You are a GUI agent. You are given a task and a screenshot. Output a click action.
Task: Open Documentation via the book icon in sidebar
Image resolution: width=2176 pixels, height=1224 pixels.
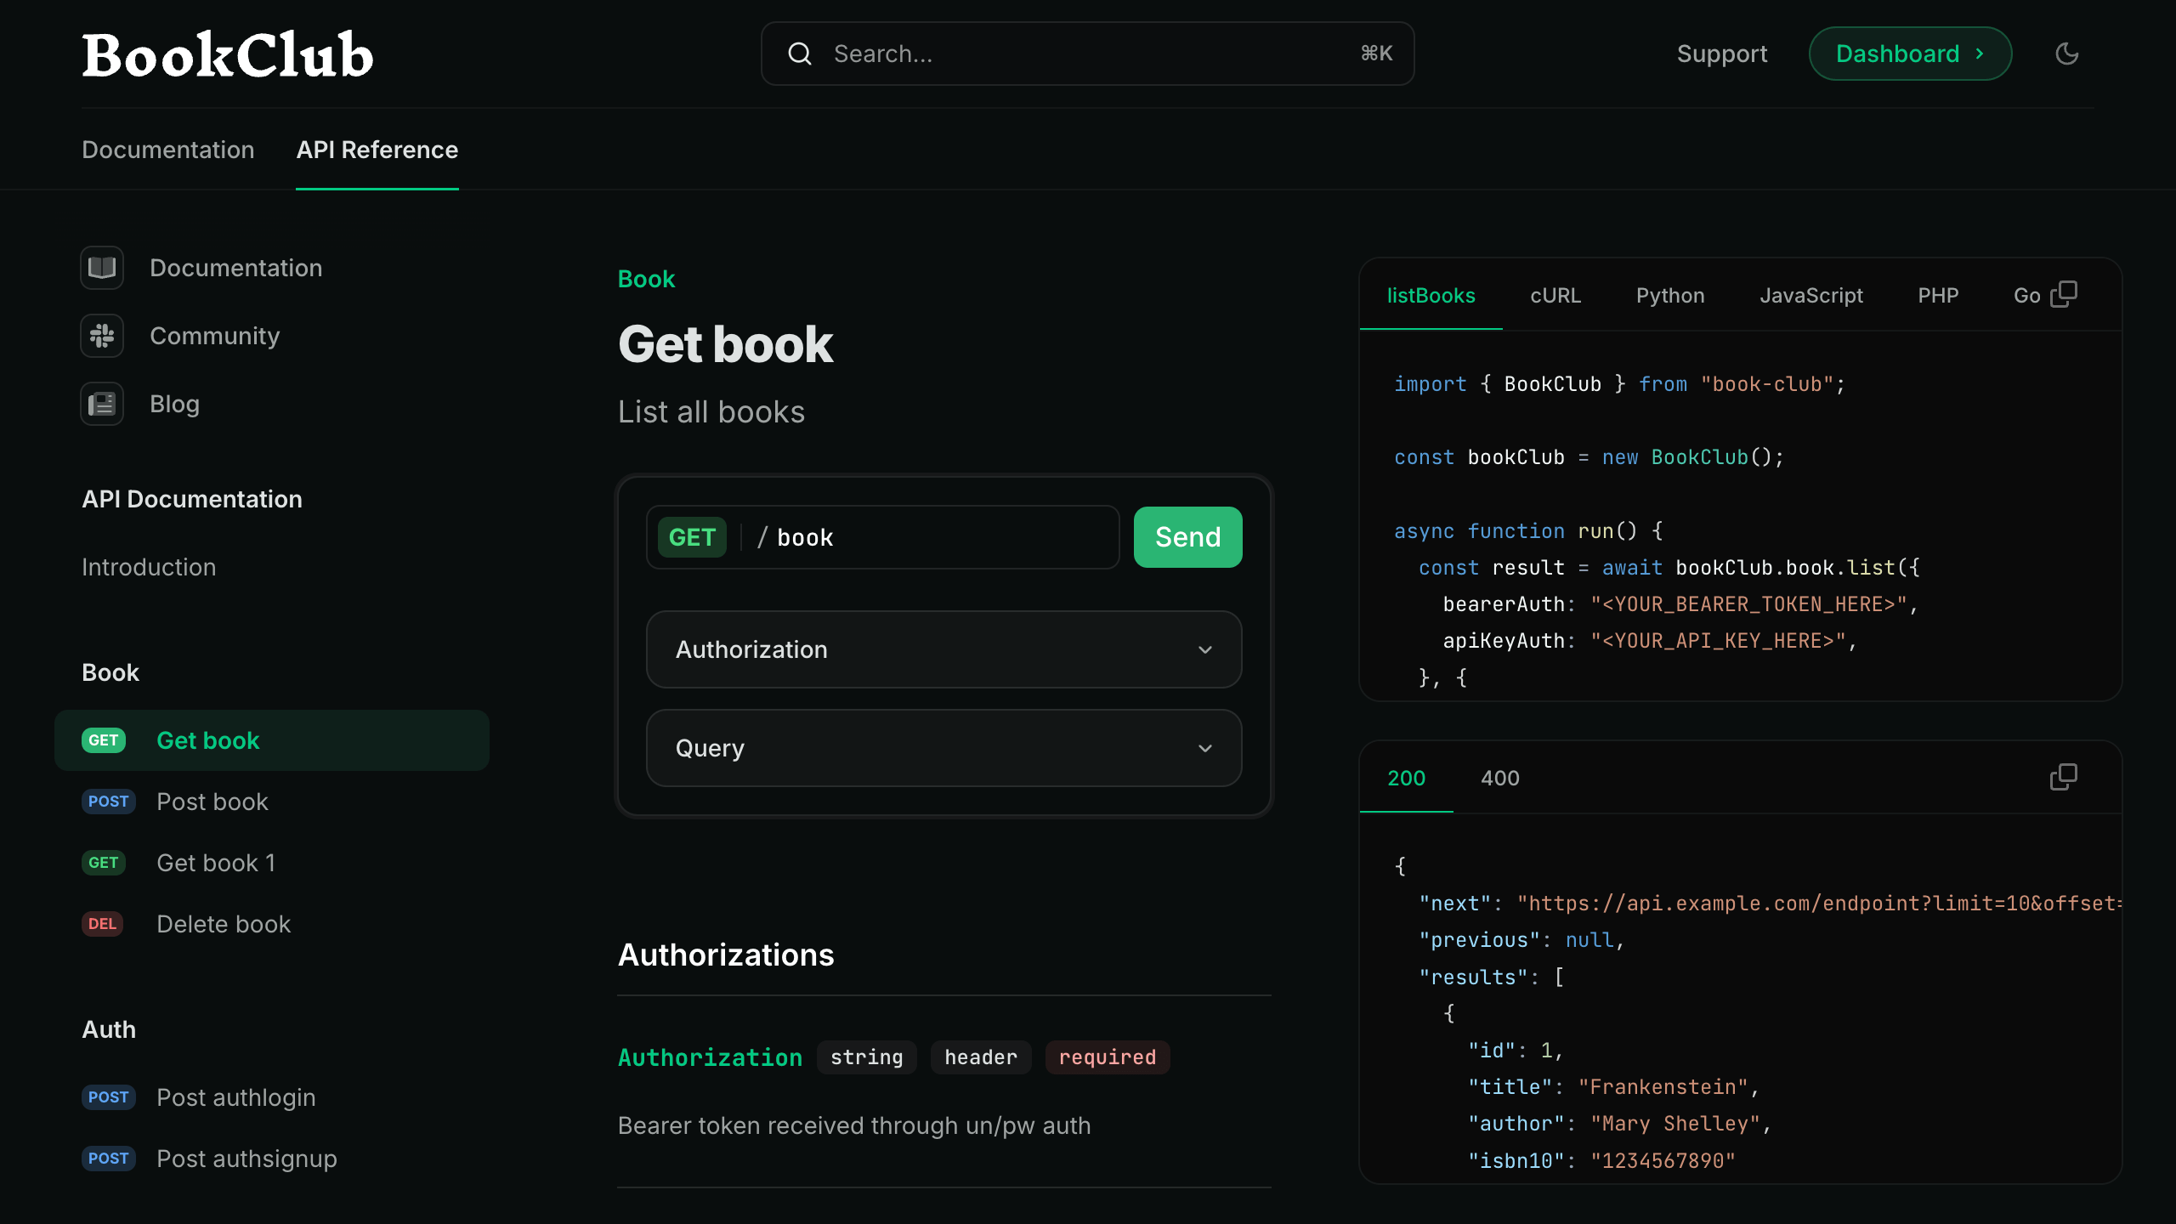[x=101, y=267]
